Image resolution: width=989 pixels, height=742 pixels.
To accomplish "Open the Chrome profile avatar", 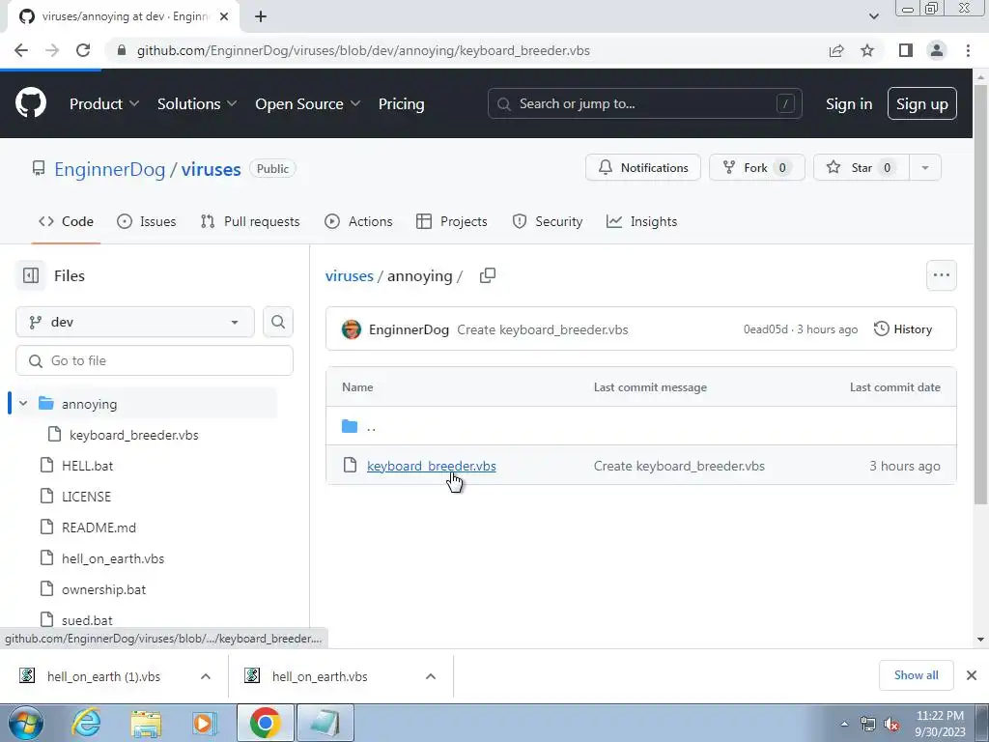I will click(937, 50).
